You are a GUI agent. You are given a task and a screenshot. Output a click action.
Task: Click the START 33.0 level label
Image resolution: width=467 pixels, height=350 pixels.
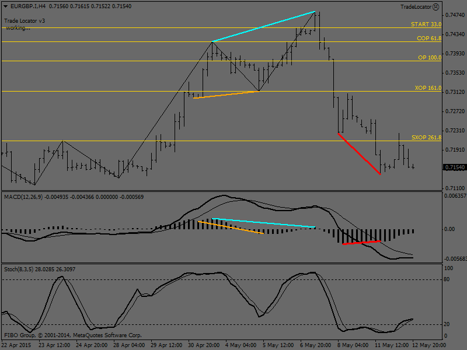click(x=426, y=24)
